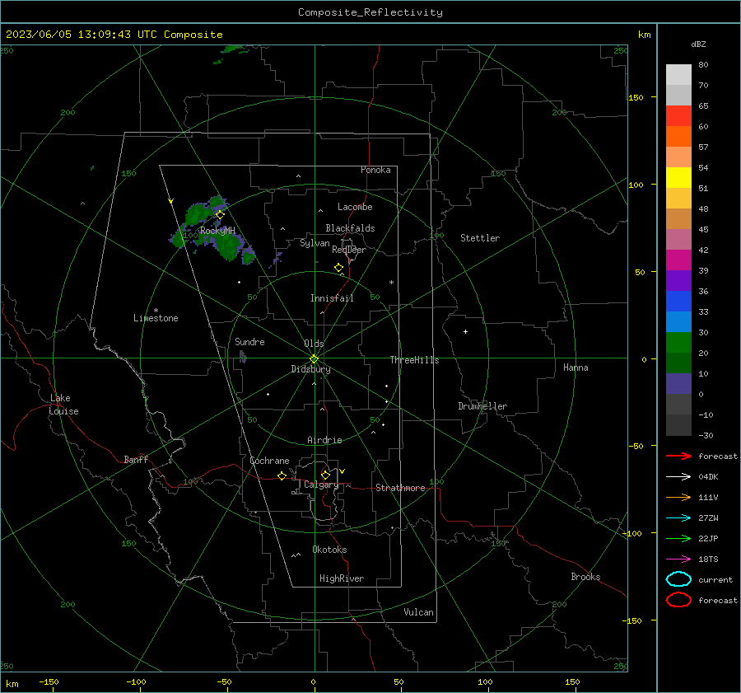Screen dimensions: 741x693
Task: Click the Lacombe city label
Action: [x=355, y=207]
